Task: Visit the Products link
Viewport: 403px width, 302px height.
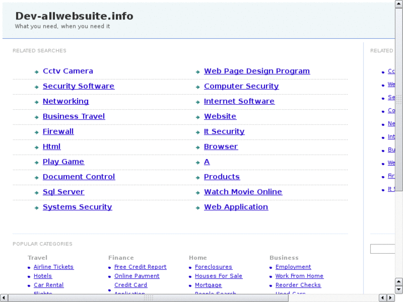Action: [x=222, y=177]
